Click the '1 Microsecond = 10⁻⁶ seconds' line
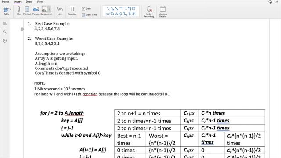The image size is (281, 158). (60, 89)
